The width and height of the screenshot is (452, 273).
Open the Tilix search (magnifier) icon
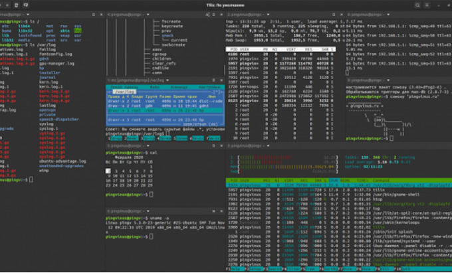(x=417, y=5)
